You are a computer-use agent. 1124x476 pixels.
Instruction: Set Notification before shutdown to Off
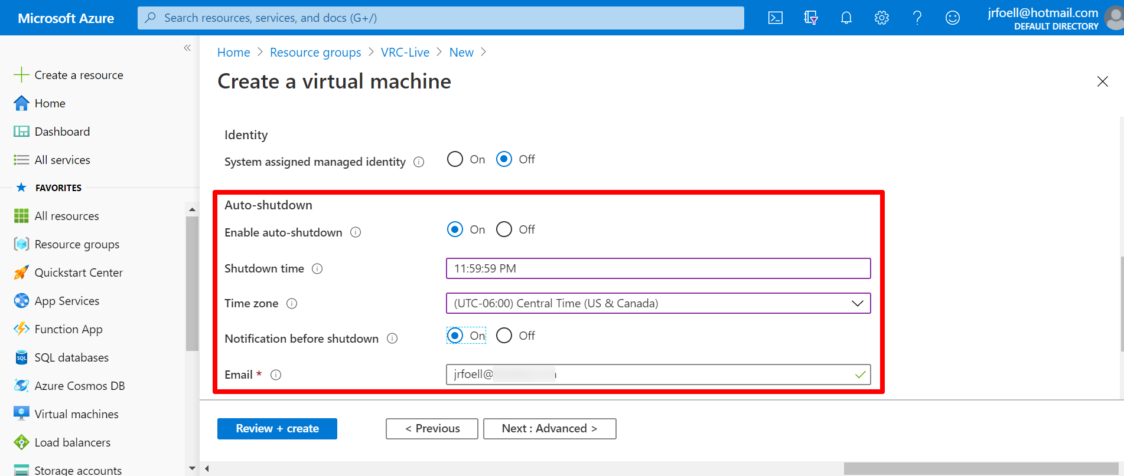504,336
